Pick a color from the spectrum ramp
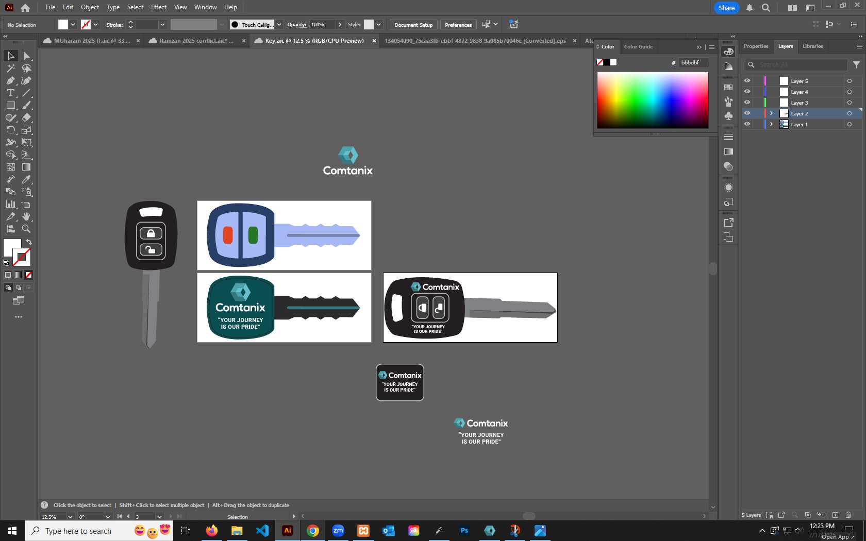Viewport: 866px width, 541px height. [653, 100]
